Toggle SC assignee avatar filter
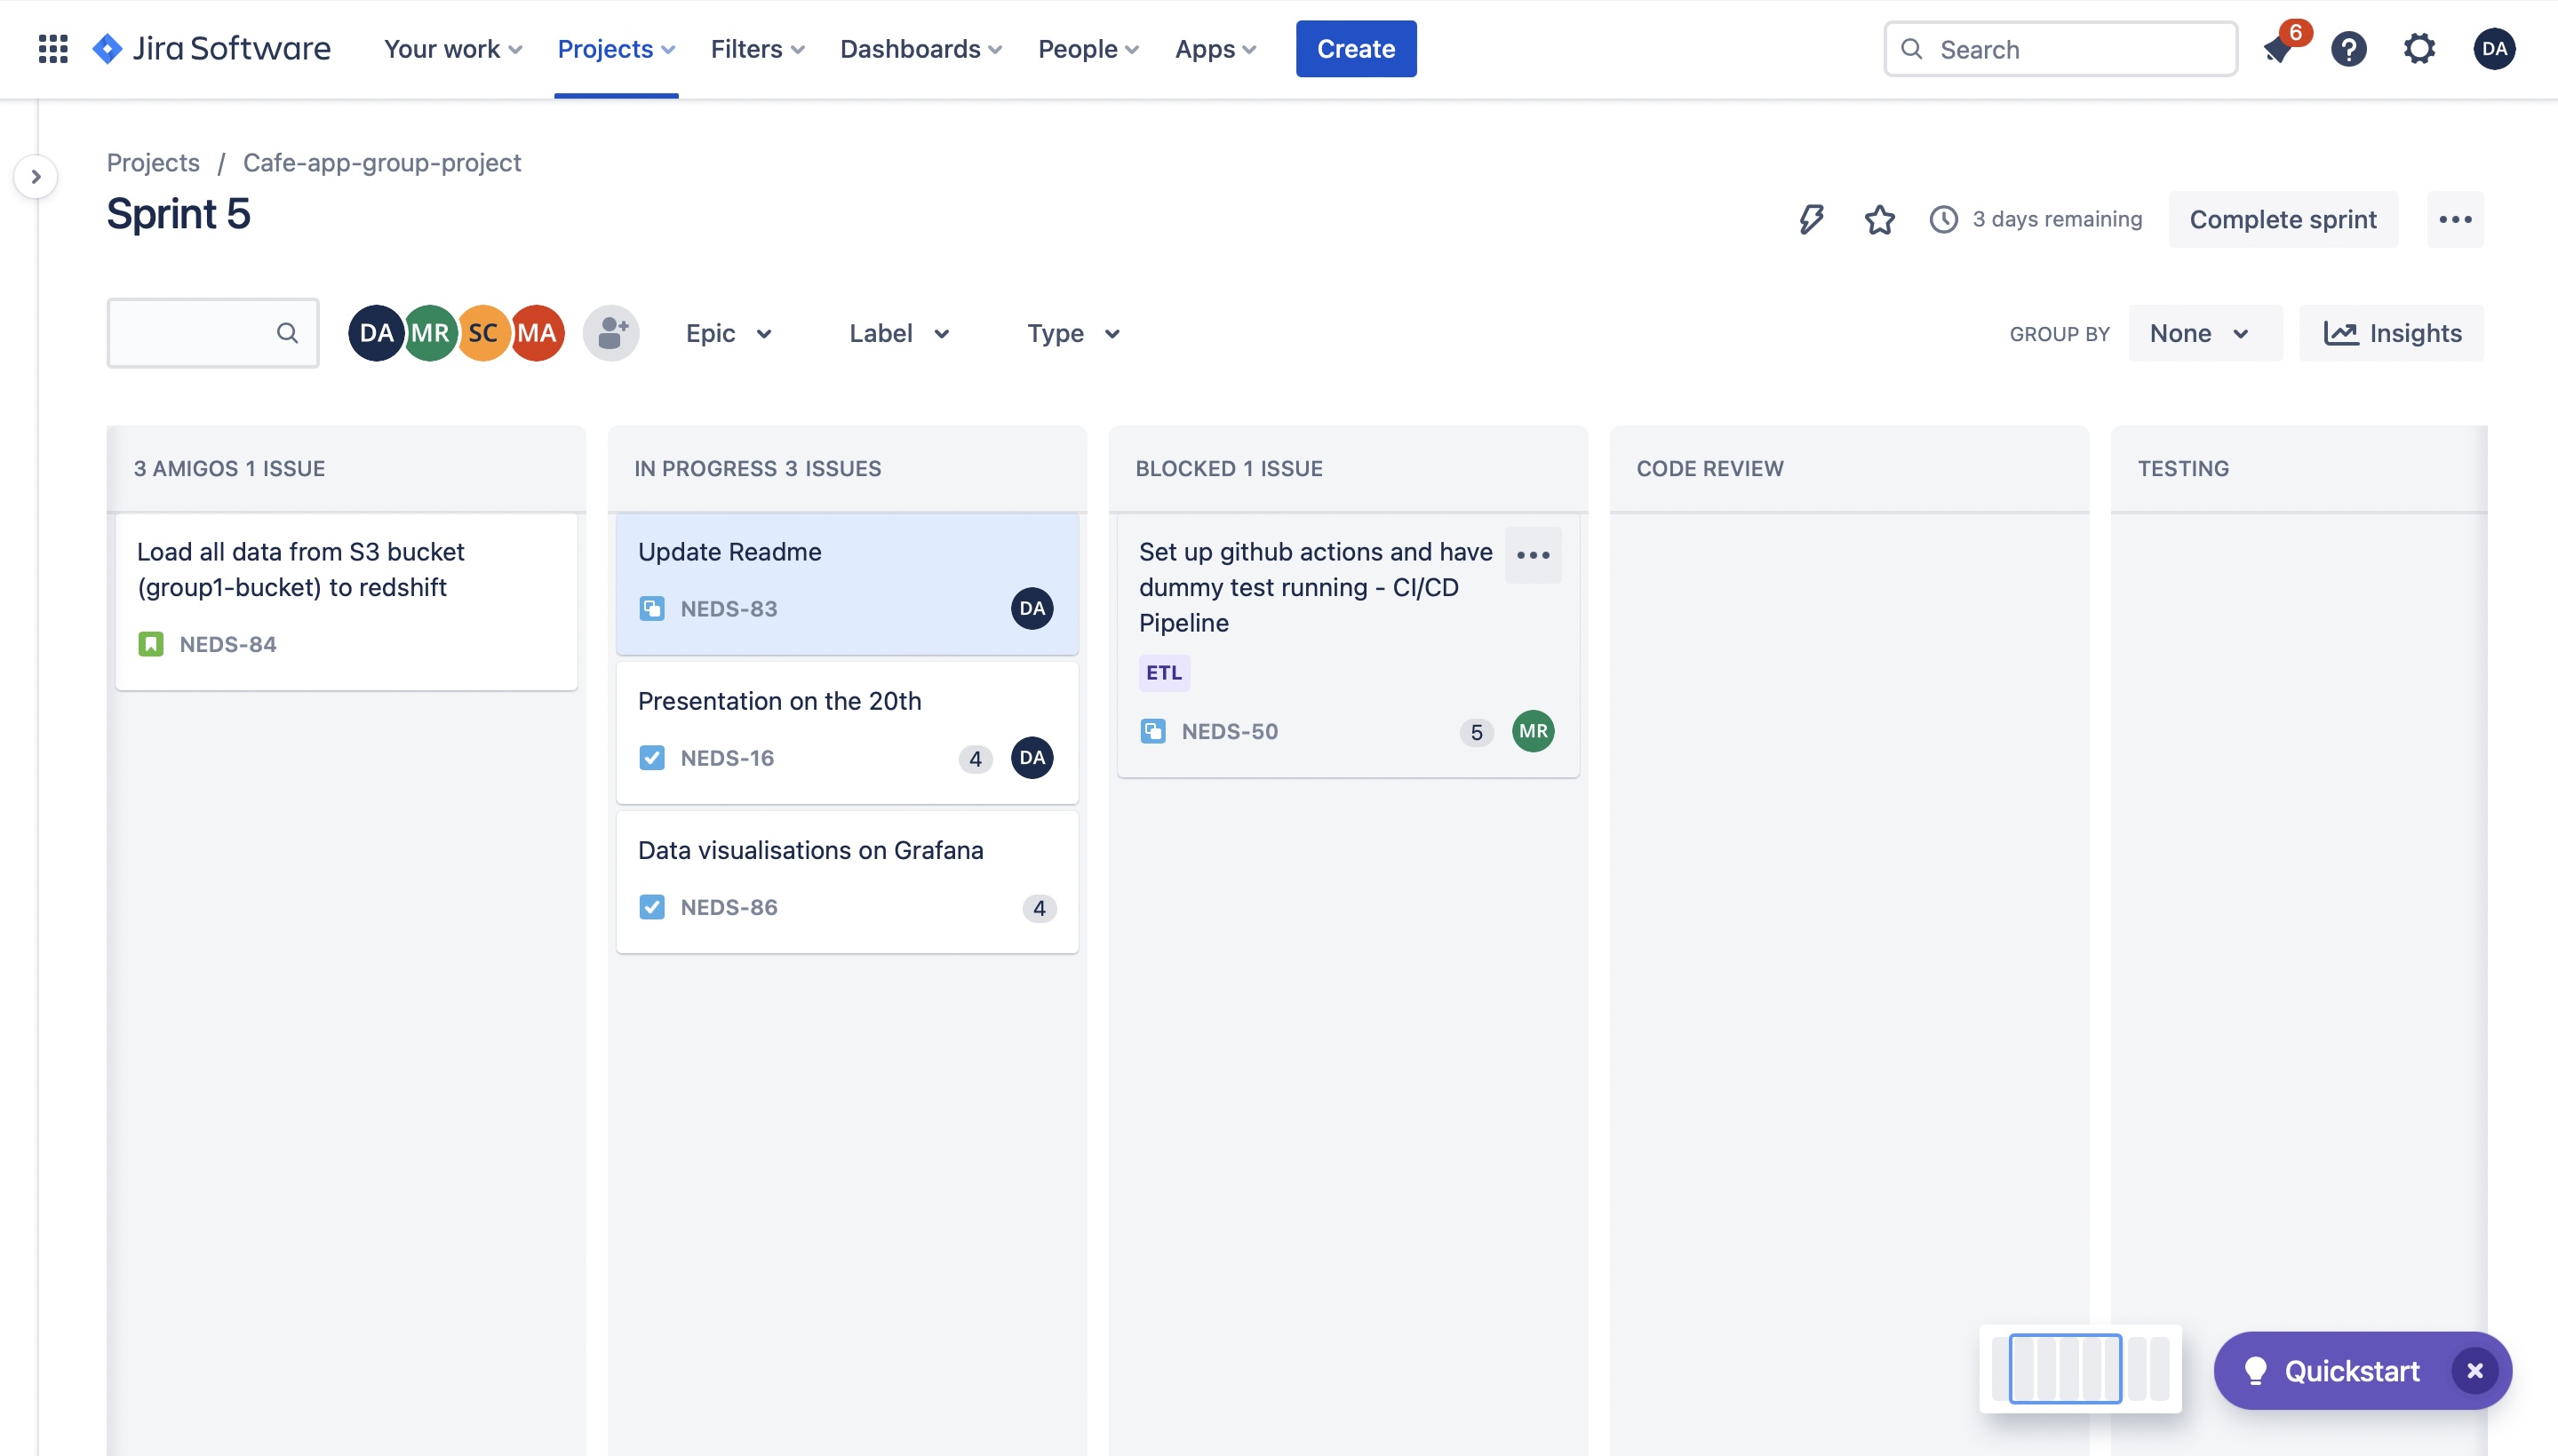Screen dimensions: 2558x1456 [x=484, y=333]
